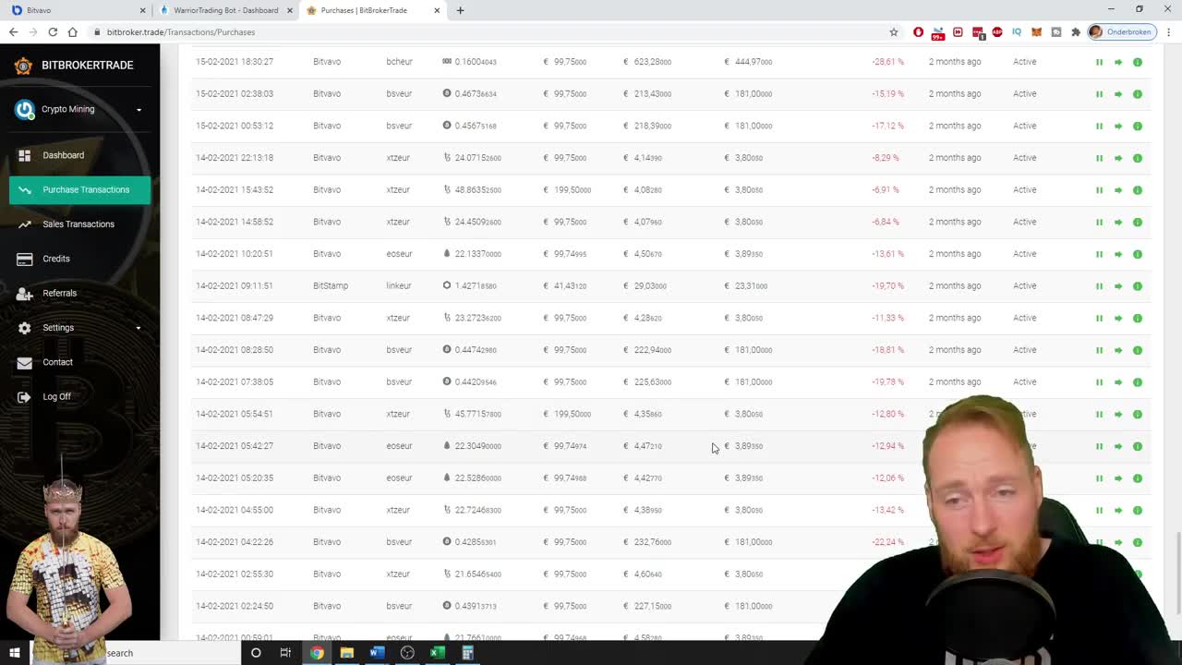Toggle status circle for 14:58:52 row
This screenshot has height=665, width=1182.
[x=1138, y=222]
